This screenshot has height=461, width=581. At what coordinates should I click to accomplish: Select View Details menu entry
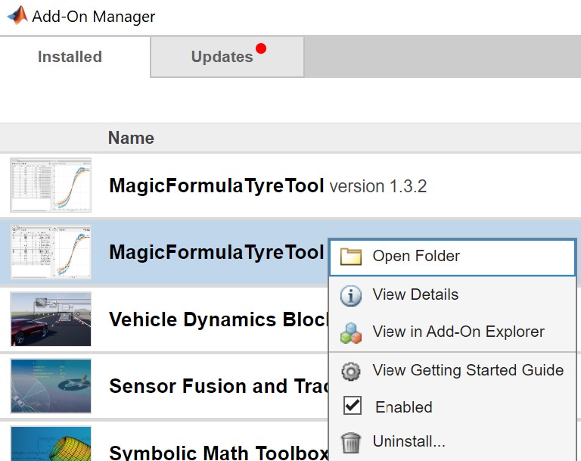(x=415, y=294)
